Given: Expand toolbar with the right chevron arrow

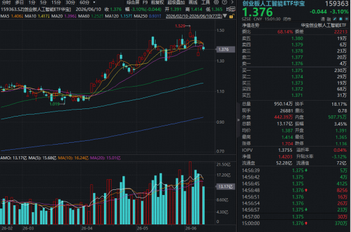Looking at the screenshot, I should (x=232, y=3).
